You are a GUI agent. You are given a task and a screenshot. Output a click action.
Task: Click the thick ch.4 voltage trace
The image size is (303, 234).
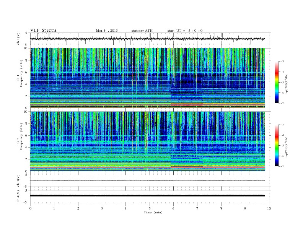click(147, 196)
